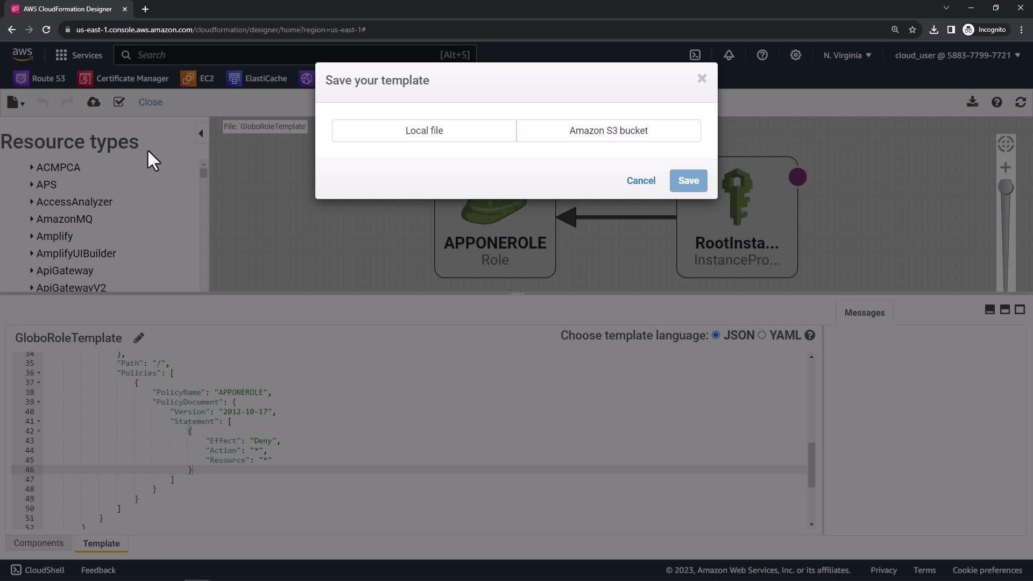Switch to the Components tab
This screenshot has height=581, width=1033.
point(39,543)
